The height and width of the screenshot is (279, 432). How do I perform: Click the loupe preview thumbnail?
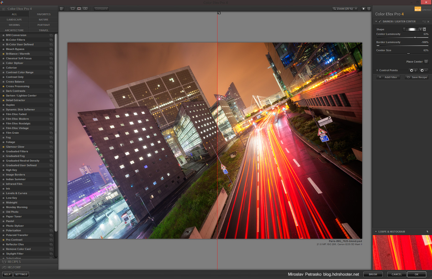pos(402,252)
